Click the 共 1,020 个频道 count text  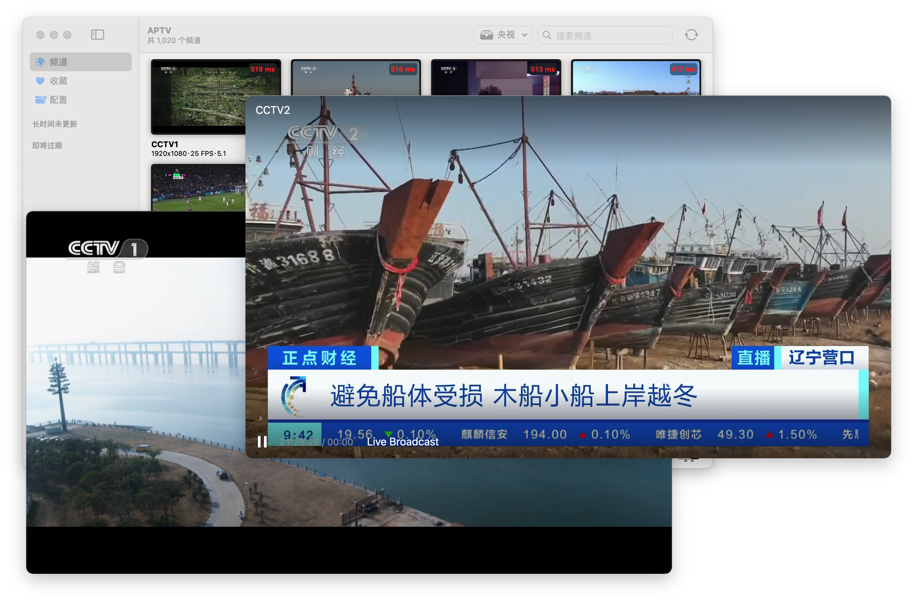[x=174, y=40]
